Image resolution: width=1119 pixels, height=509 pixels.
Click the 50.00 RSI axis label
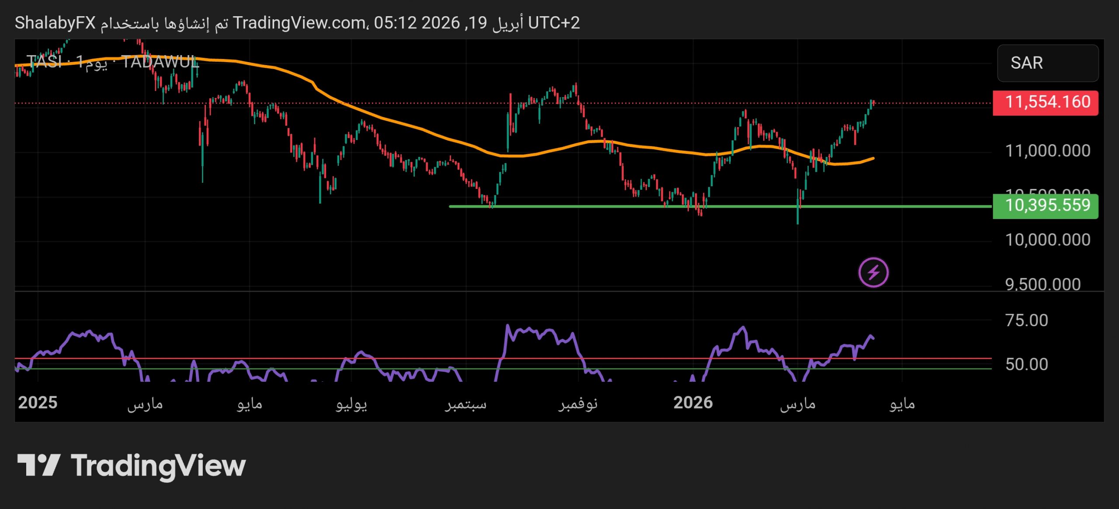(x=1026, y=364)
